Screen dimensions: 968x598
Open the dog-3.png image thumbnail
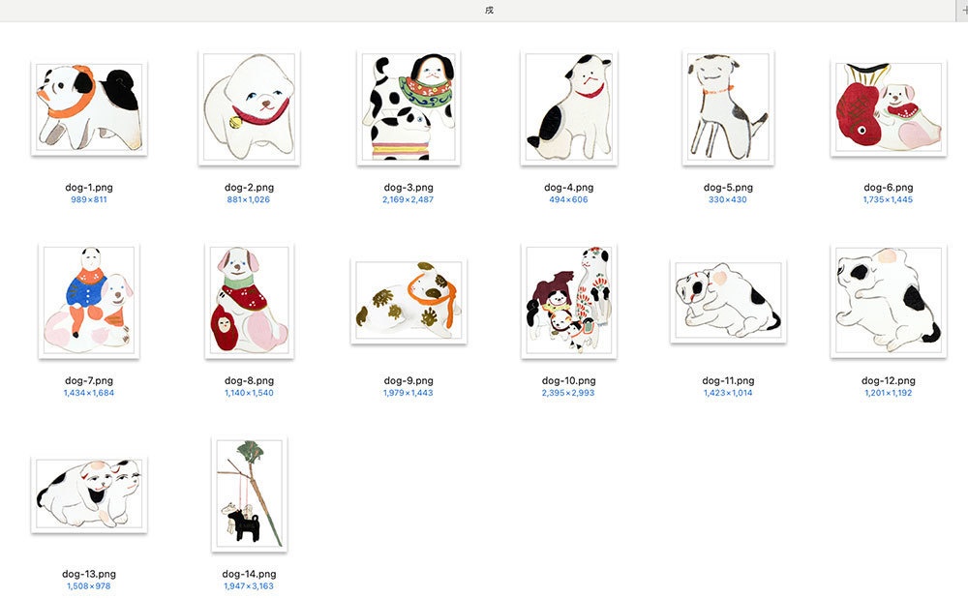(408, 108)
